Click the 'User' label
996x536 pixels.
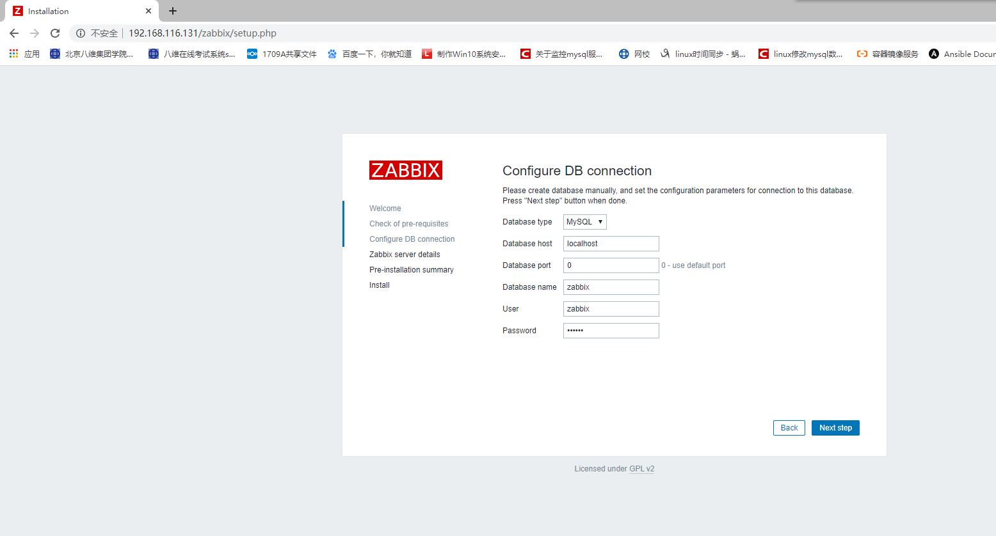pyautogui.click(x=511, y=309)
